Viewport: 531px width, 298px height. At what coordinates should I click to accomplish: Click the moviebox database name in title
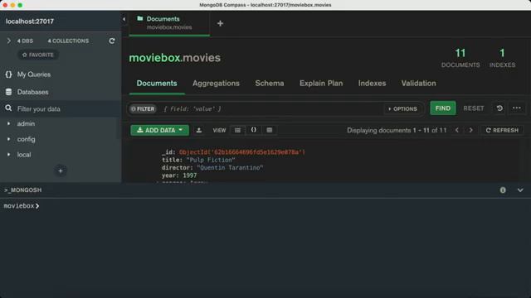point(155,58)
